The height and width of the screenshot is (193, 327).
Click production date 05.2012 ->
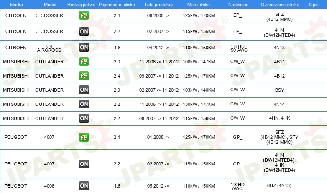158,186
